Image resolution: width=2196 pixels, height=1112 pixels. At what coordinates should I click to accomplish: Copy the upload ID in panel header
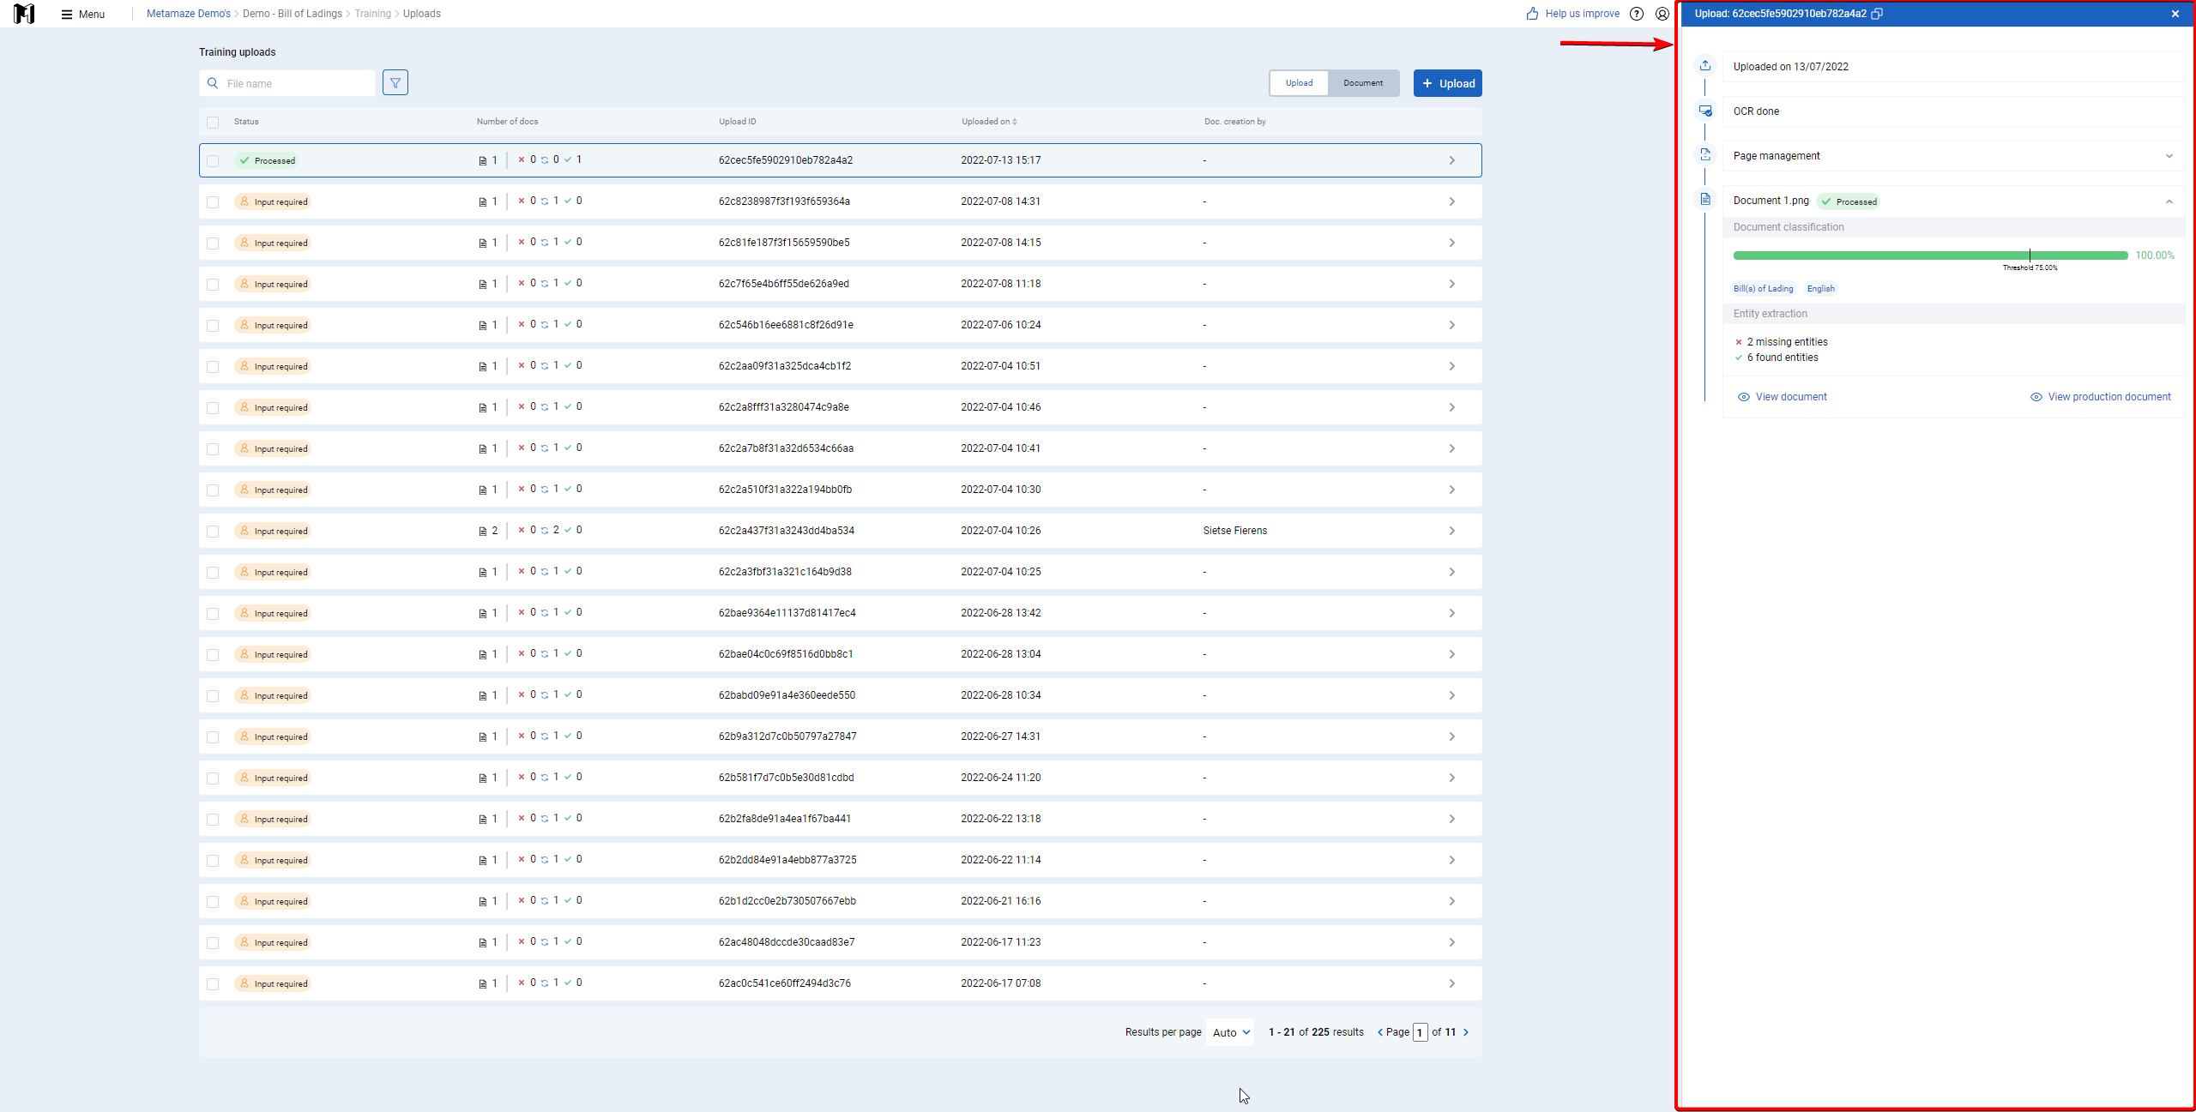tap(1877, 14)
